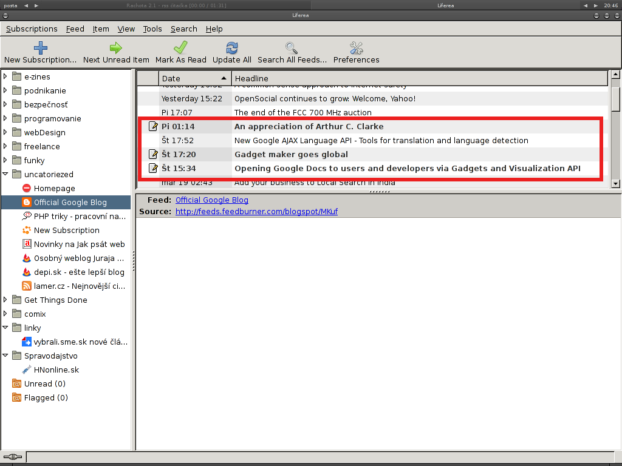
Task: Click the item list scrollbar up arrow
Action: (616, 74)
